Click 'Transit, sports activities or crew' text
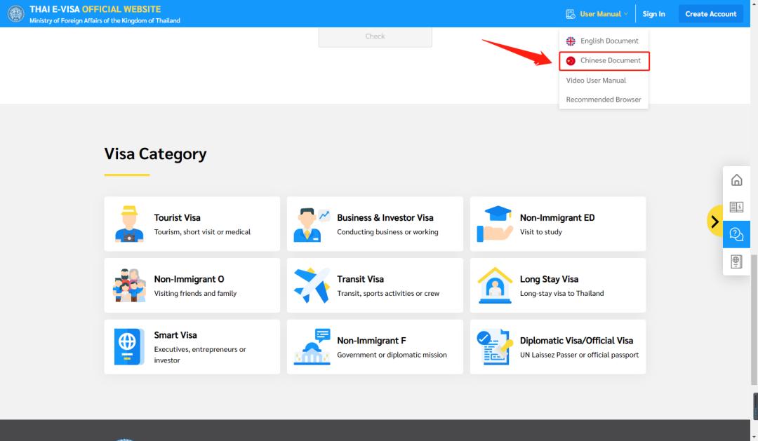This screenshot has height=441, width=758. pyautogui.click(x=388, y=293)
